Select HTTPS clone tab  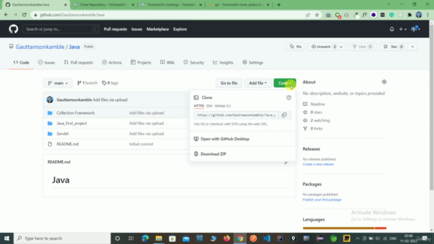pyautogui.click(x=199, y=106)
